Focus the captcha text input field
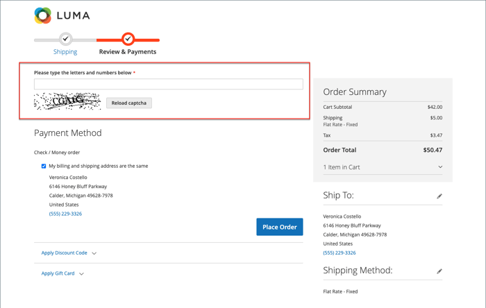This screenshot has height=308, width=486. 169,84
